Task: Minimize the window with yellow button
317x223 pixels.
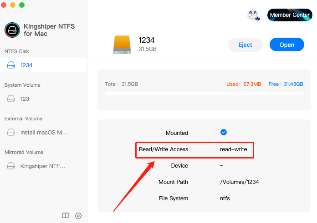Action: pos(13,5)
